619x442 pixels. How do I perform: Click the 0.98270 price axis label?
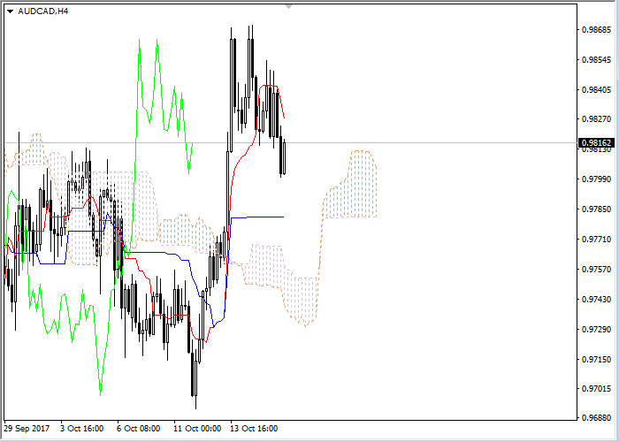[x=597, y=119]
